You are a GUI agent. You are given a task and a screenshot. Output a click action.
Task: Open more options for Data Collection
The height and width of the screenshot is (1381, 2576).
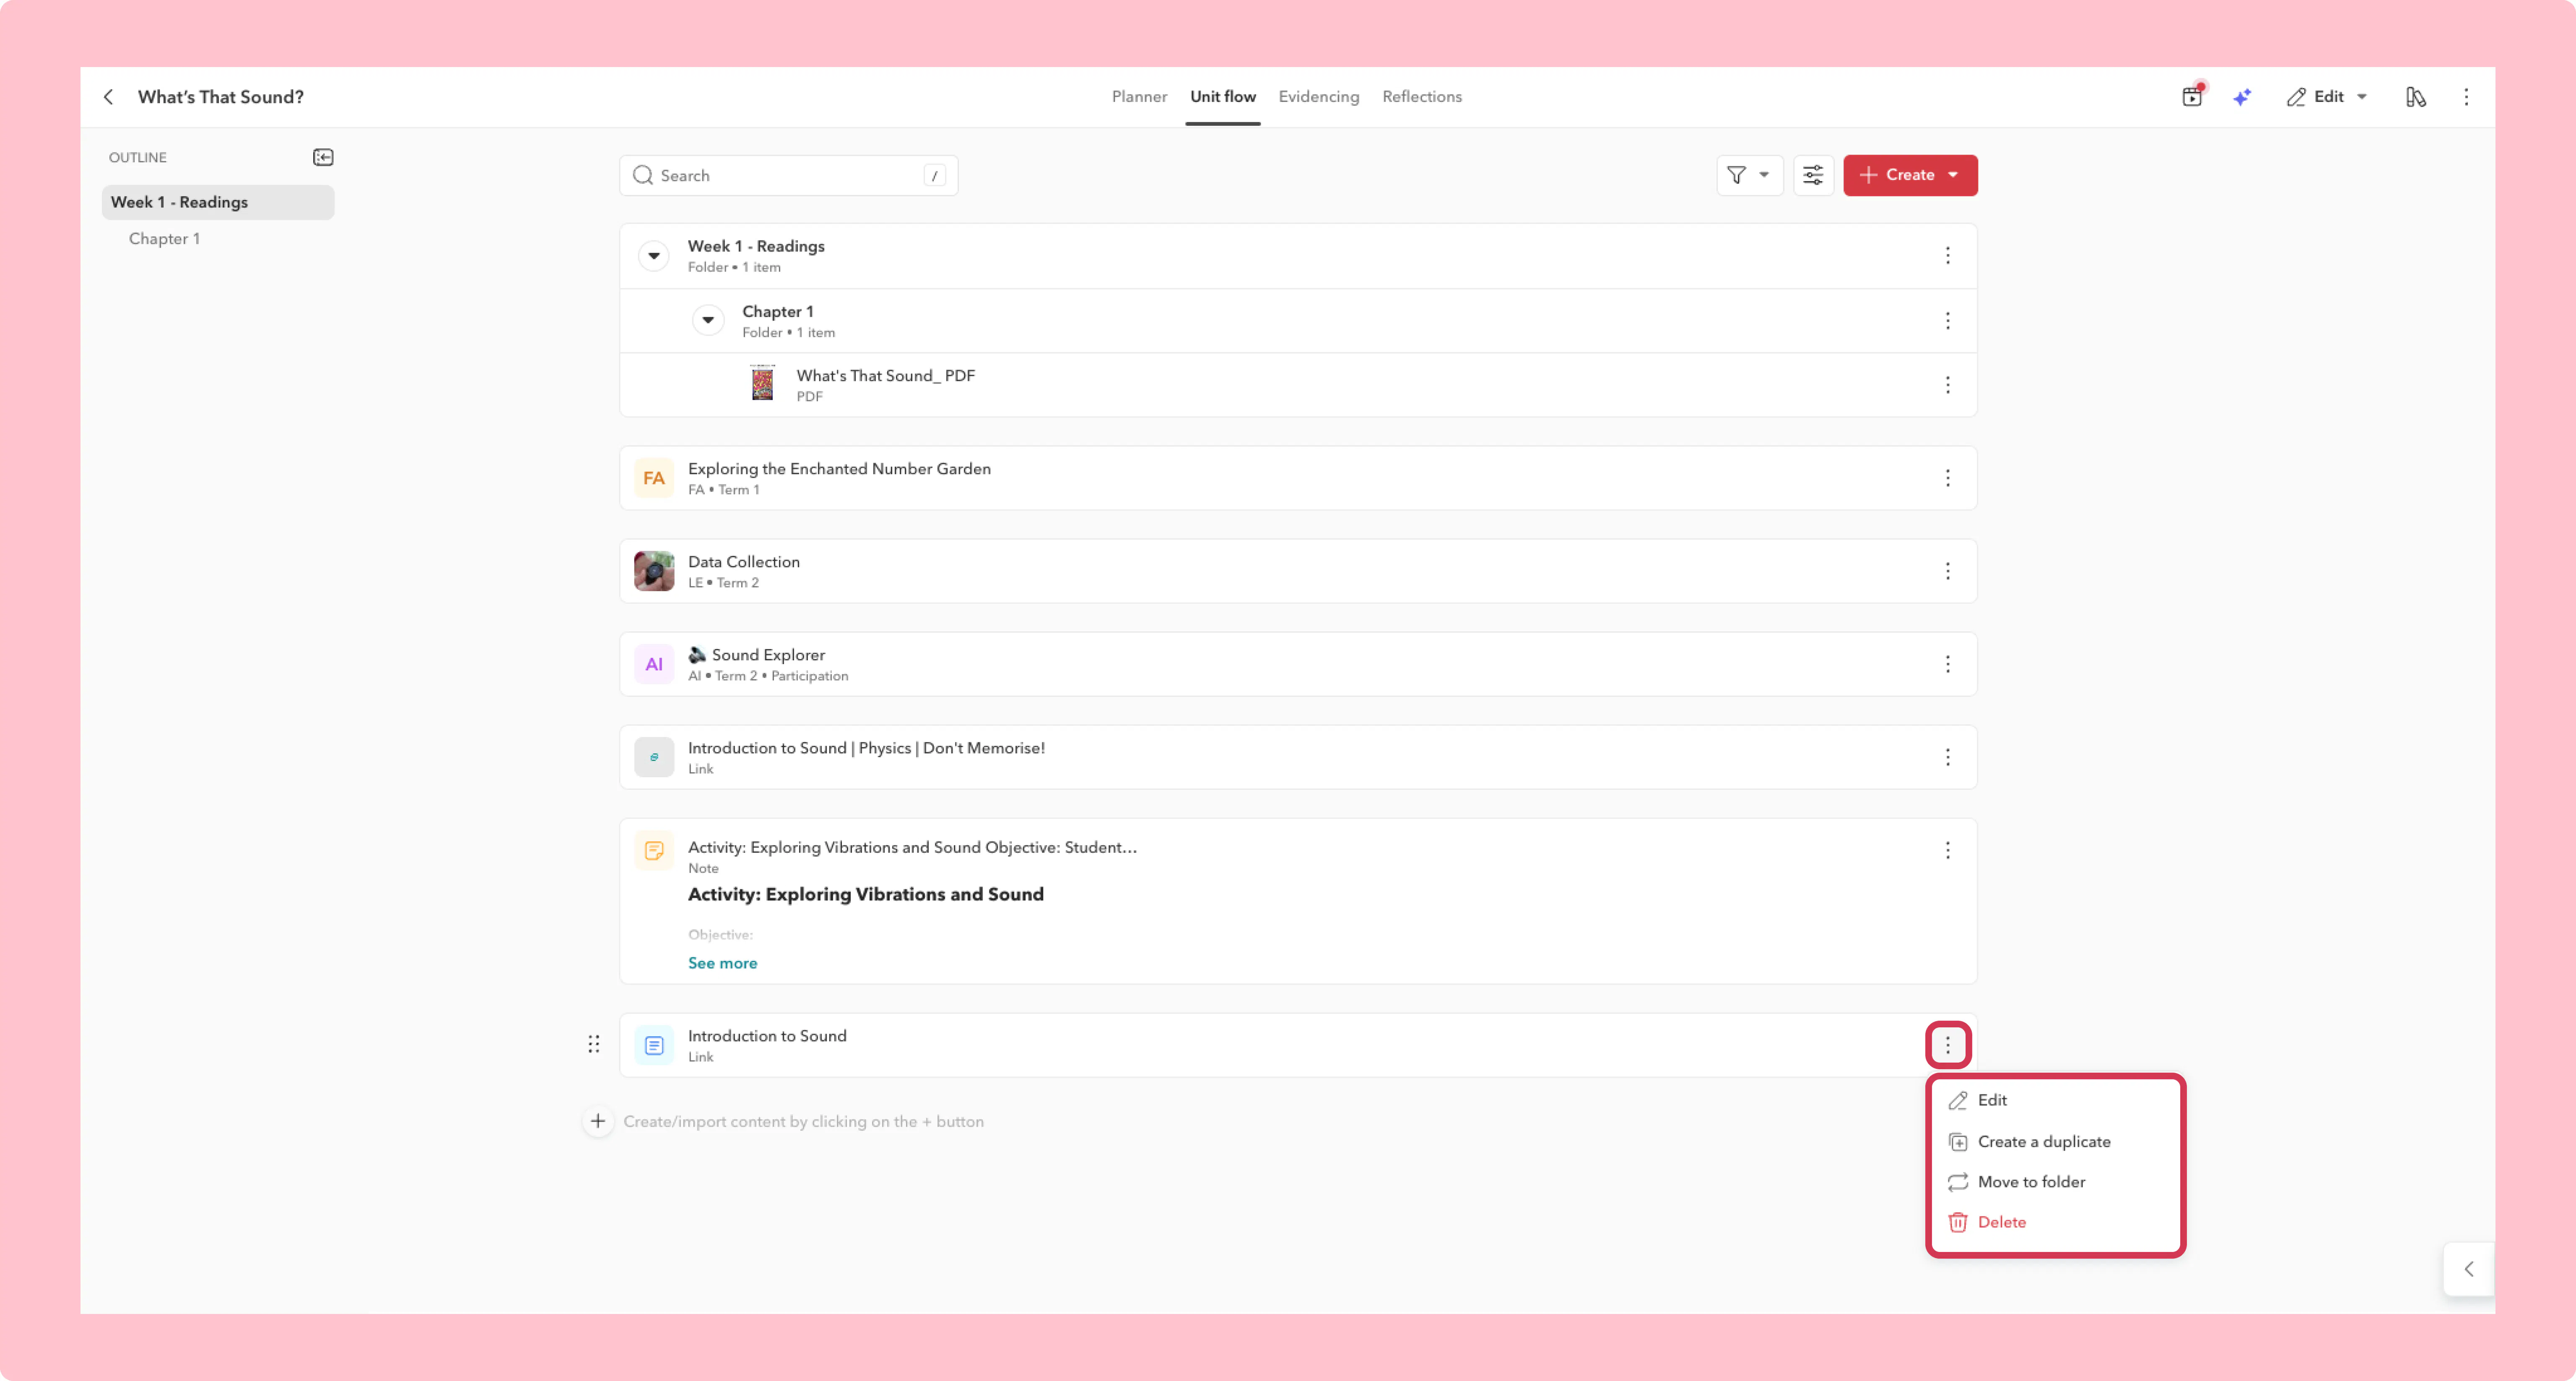(x=1947, y=572)
